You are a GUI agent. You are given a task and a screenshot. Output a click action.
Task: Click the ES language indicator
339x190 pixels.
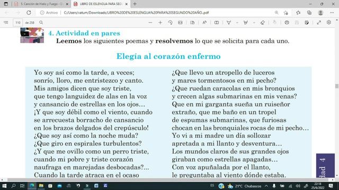click(x=212, y=185)
